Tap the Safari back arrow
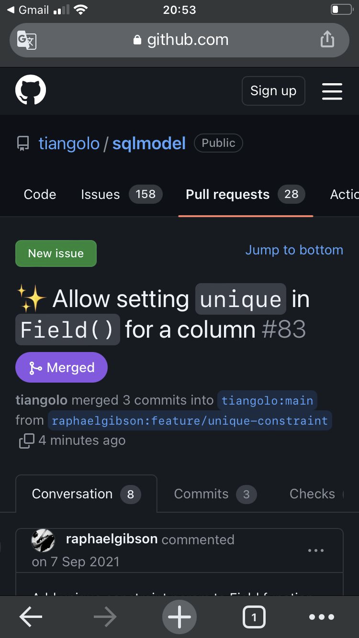 [x=30, y=617]
